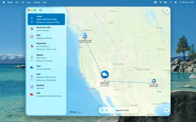Click the Vancouver label on map
The width and height of the screenshot is (196, 122).
87,30
